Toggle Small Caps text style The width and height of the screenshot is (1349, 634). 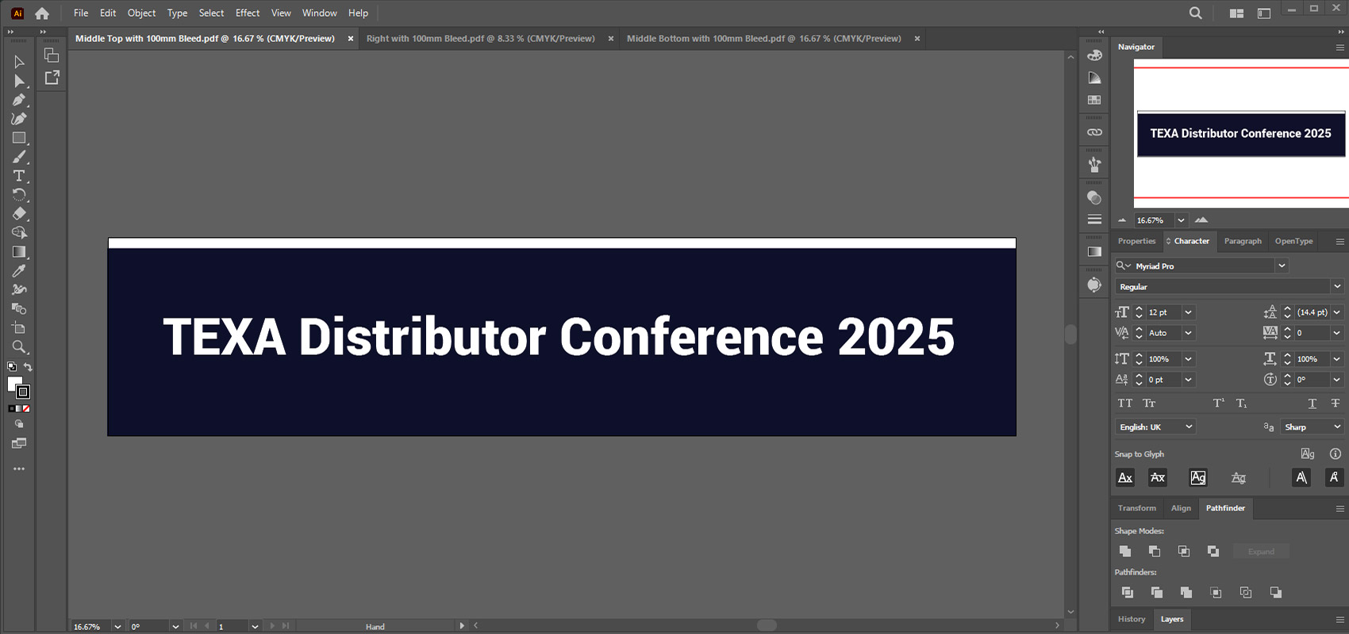[x=1149, y=403]
